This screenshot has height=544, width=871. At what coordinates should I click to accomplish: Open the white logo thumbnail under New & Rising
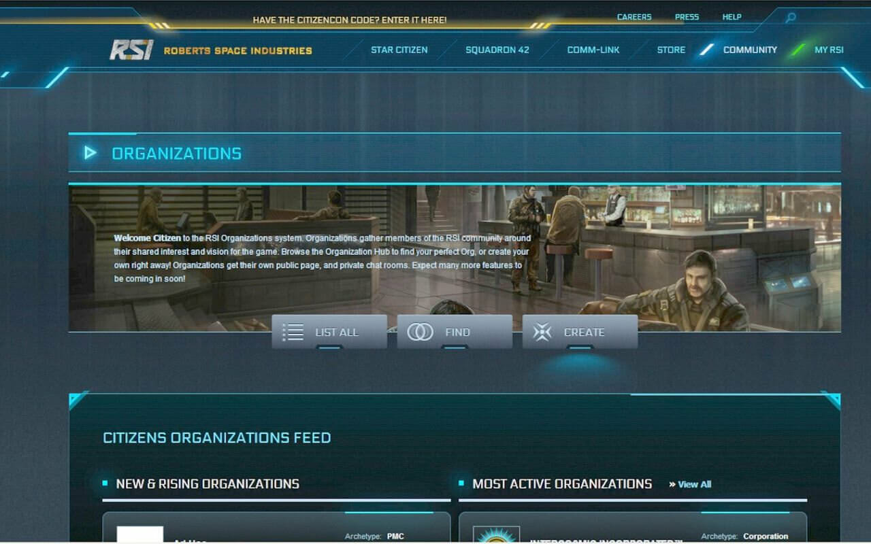click(x=139, y=534)
